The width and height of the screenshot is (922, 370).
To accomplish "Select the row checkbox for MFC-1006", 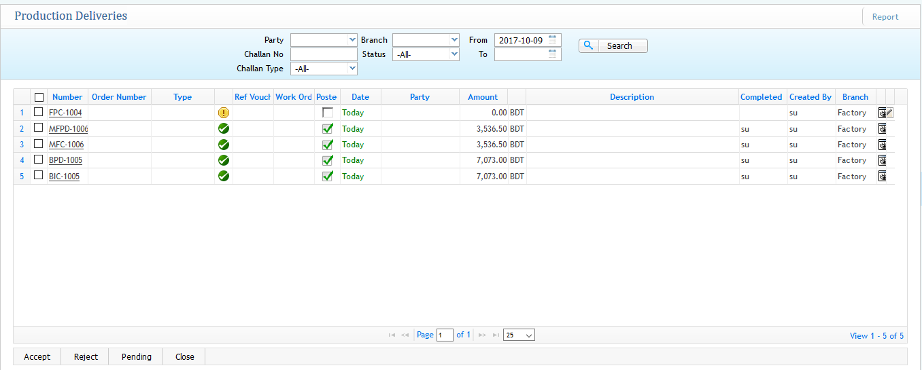I will (39, 144).
